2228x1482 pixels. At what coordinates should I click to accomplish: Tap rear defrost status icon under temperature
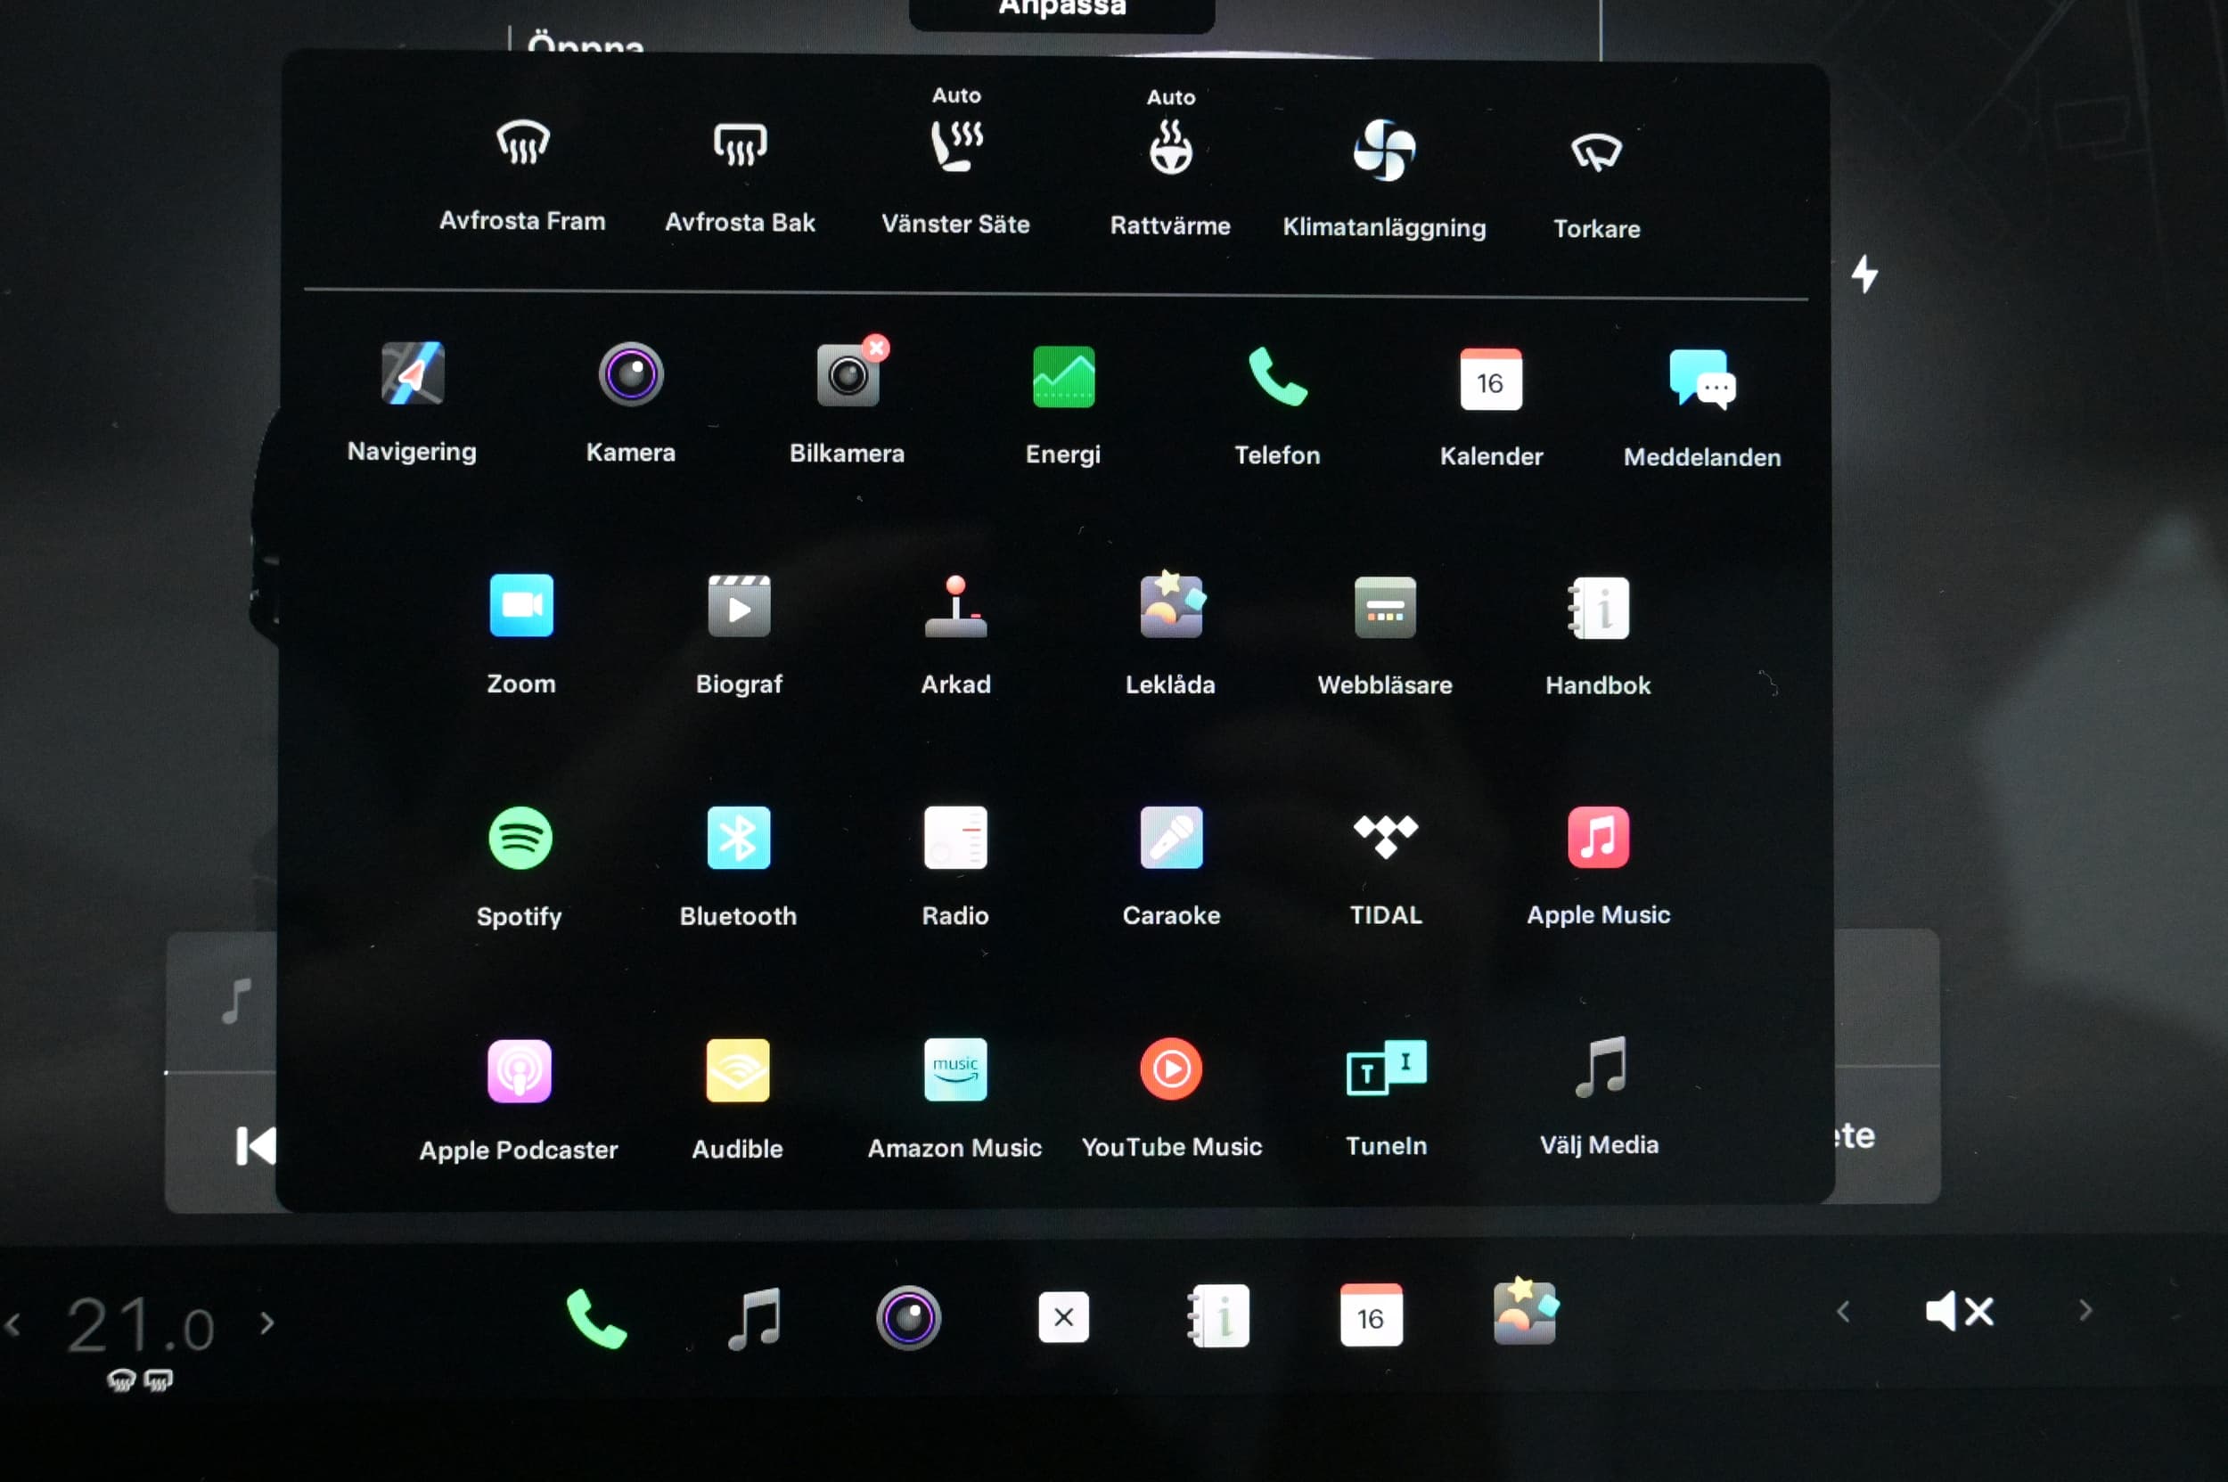(x=158, y=1380)
